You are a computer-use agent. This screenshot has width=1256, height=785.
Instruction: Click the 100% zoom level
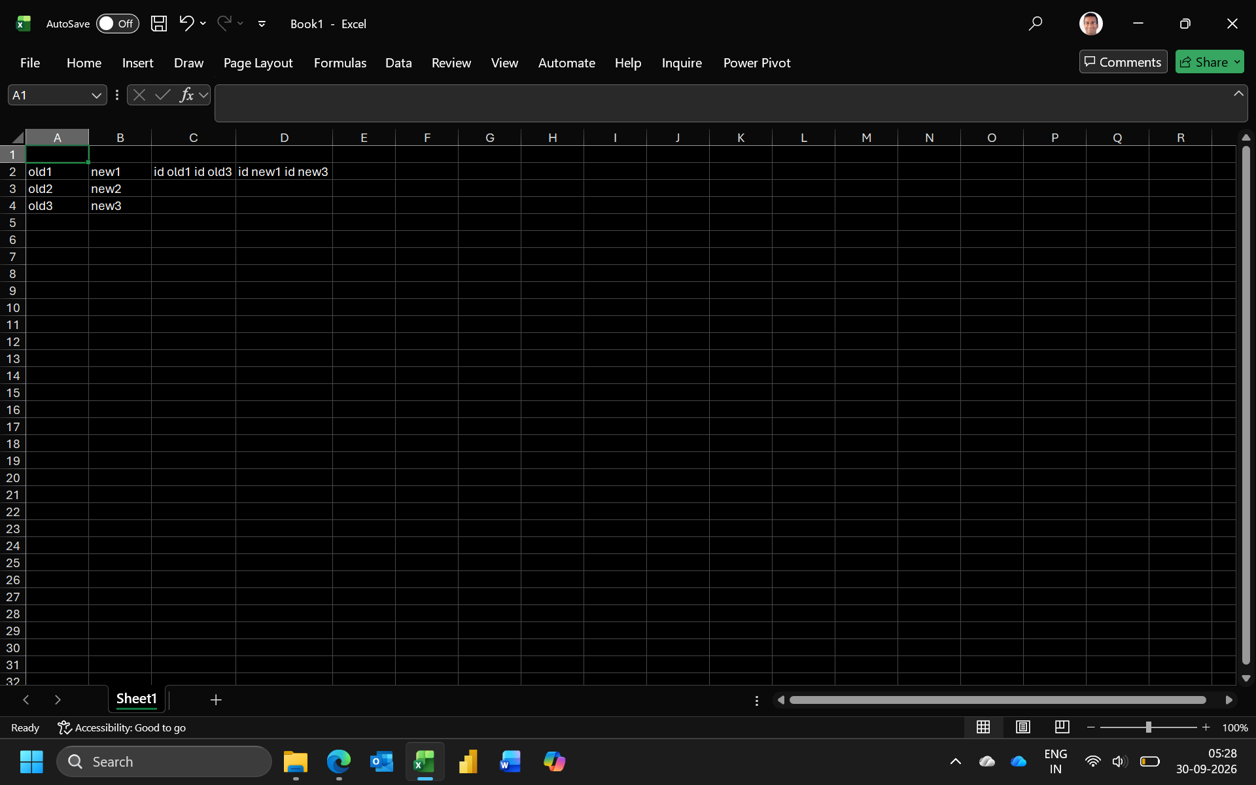[x=1235, y=727]
